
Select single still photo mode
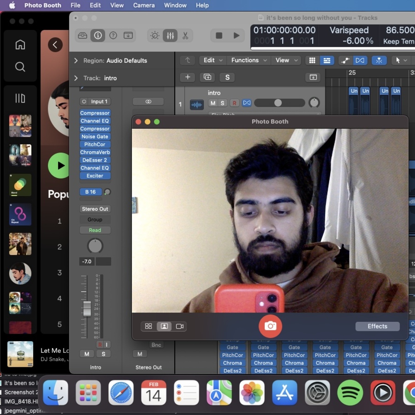click(x=164, y=326)
